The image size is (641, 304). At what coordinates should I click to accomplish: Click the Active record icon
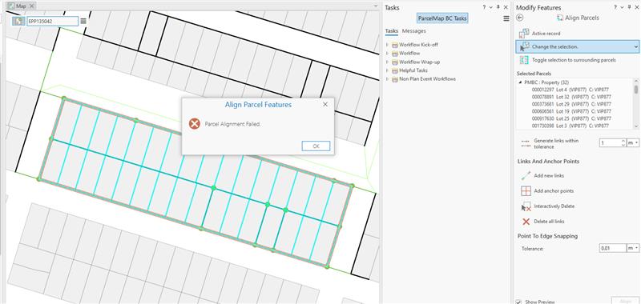[524, 34]
